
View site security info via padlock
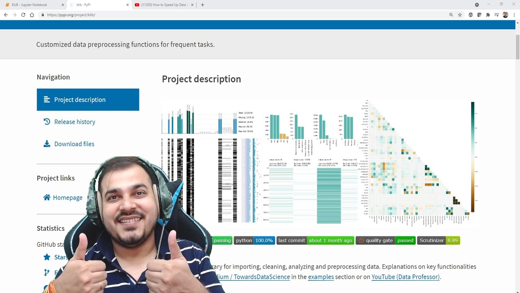coord(43,15)
